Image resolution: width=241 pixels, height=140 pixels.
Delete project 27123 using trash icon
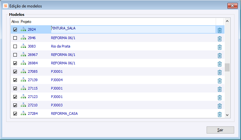point(220,98)
